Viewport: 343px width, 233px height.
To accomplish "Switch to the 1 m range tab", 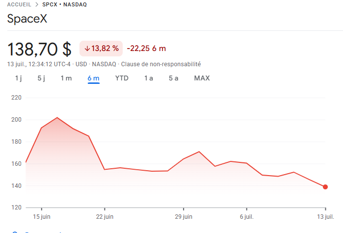I will pos(66,78).
